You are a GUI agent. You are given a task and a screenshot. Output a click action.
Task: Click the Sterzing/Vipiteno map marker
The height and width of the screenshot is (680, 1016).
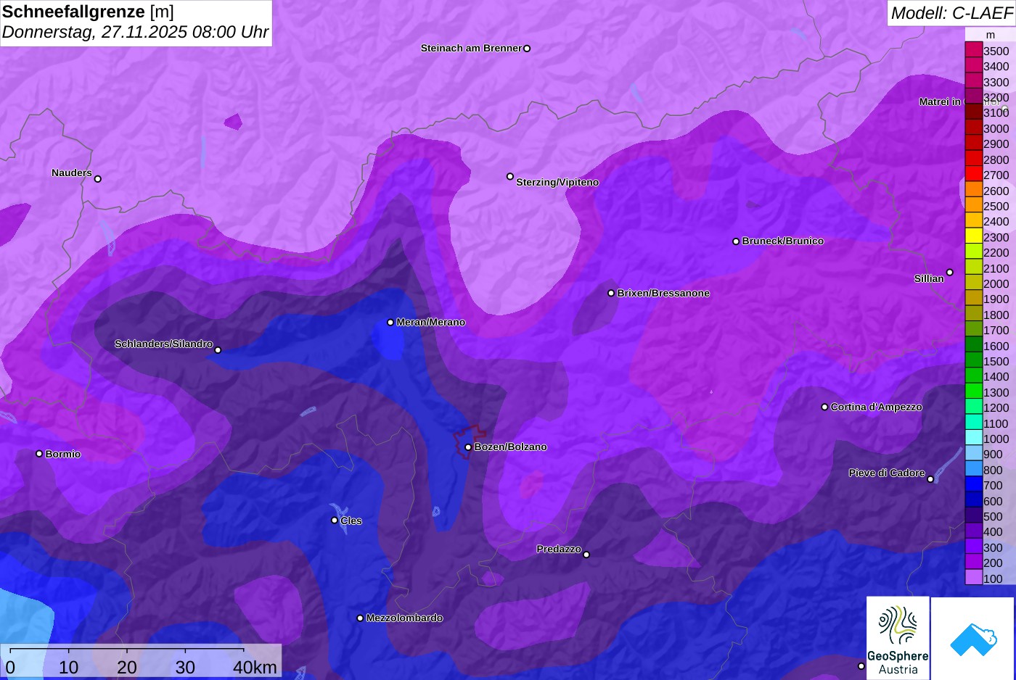click(x=510, y=176)
